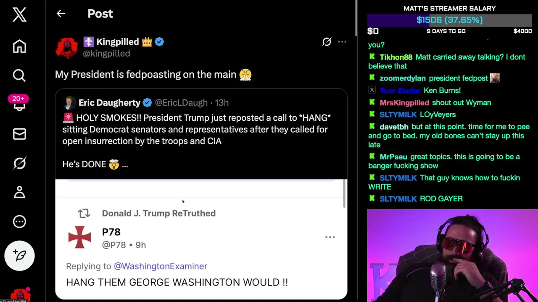Open three-dot menu on P78 post
The width and height of the screenshot is (538, 302).
click(330, 237)
